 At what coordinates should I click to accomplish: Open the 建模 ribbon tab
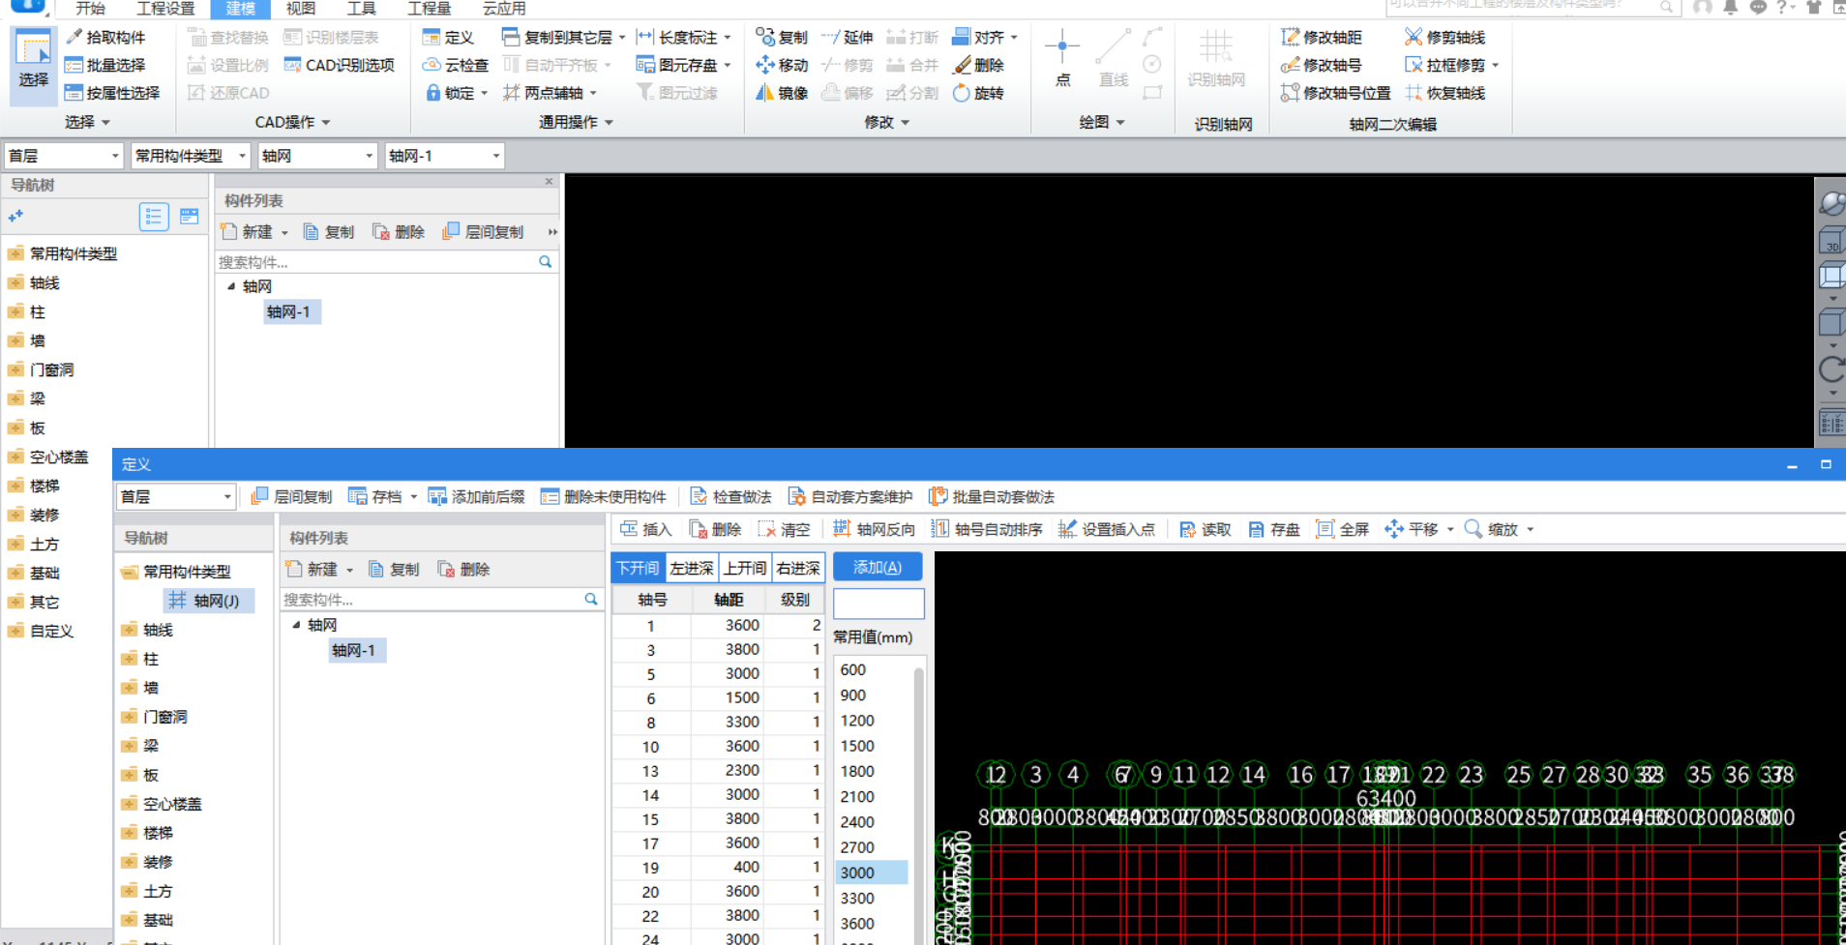pos(240,9)
